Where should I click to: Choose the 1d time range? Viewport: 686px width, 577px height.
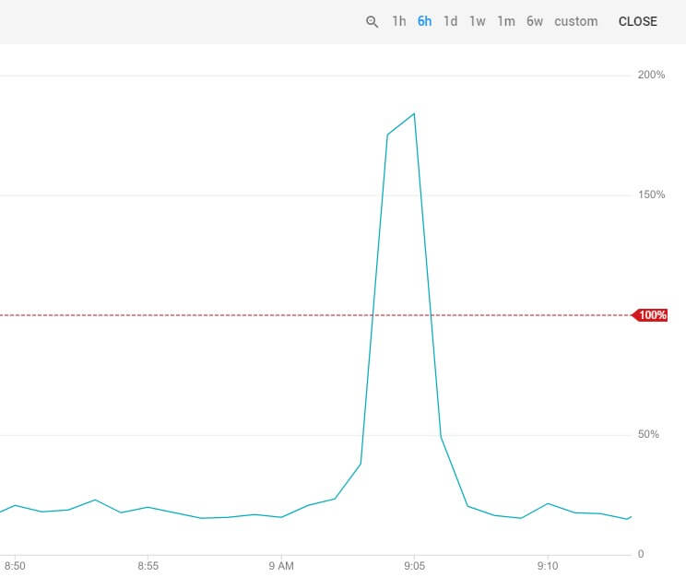[450, 21]
